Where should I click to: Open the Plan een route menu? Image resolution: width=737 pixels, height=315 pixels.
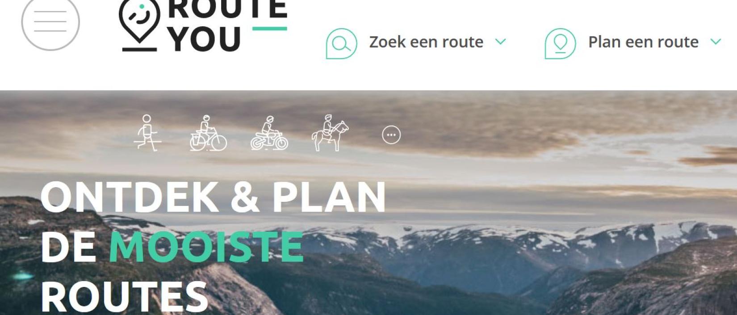[x=643, y=42]
